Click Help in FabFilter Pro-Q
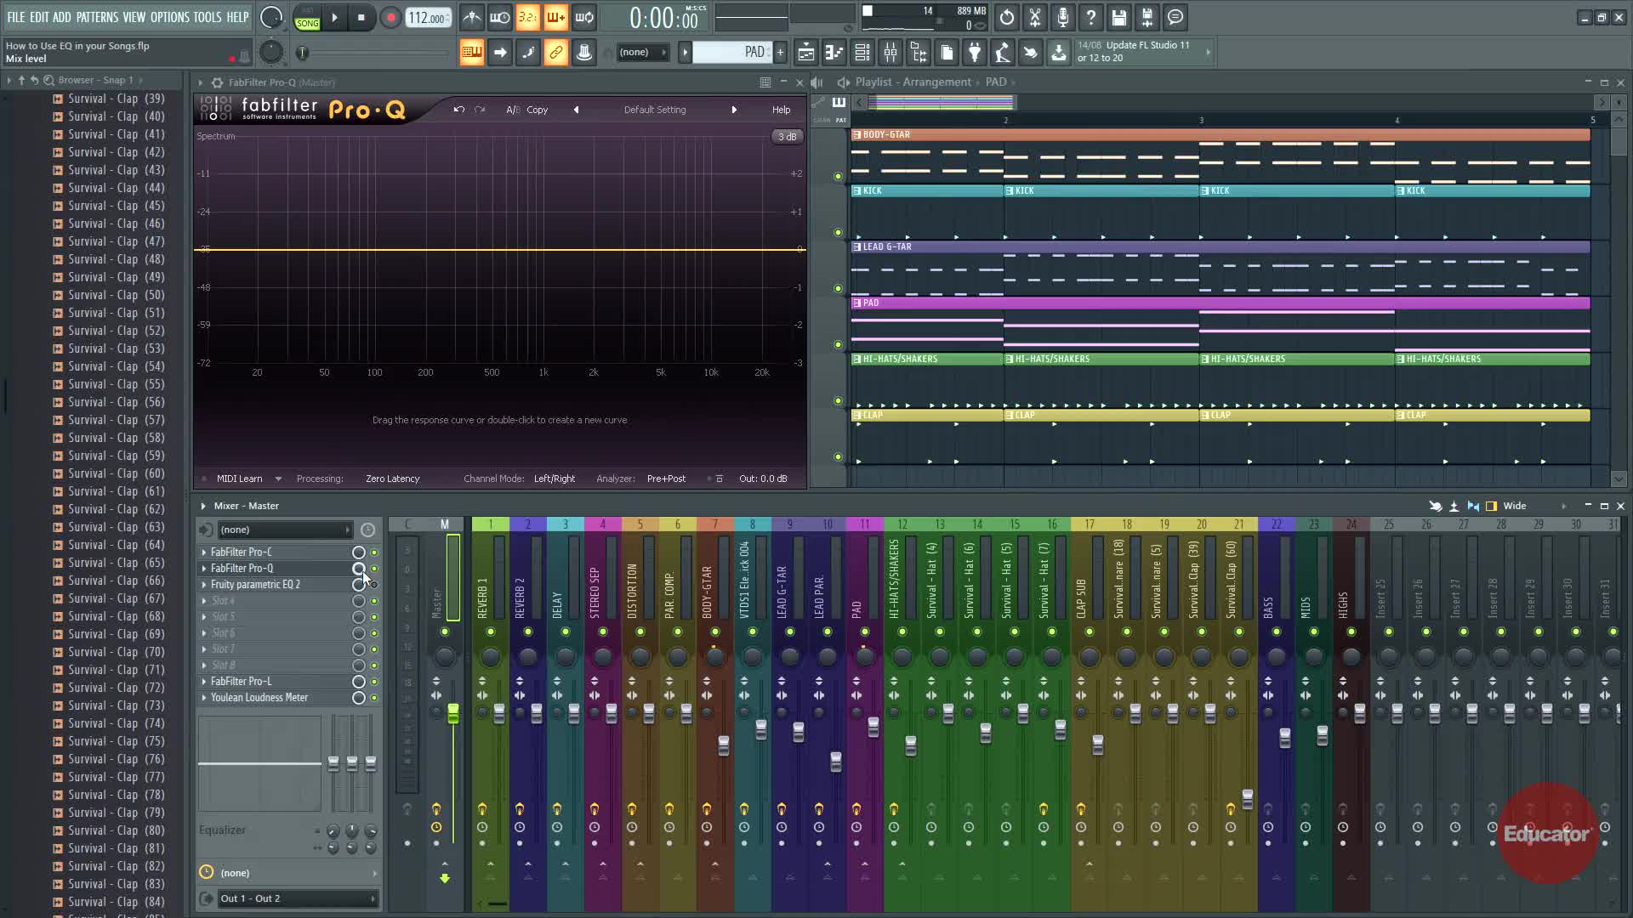1633x918 pixels. [781, 110]
